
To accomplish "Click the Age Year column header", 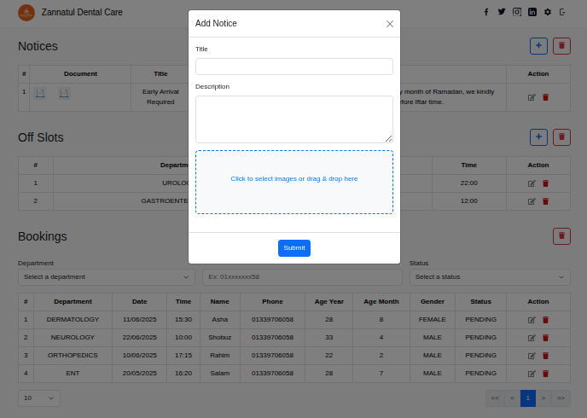I will pyautogui.click(x=329, y=302).
